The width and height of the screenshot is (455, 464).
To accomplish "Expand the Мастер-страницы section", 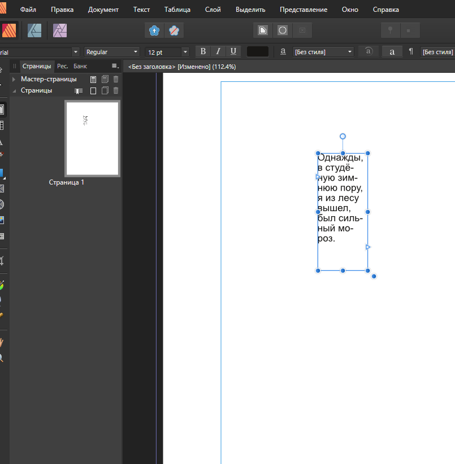I will tap(14, 80).
